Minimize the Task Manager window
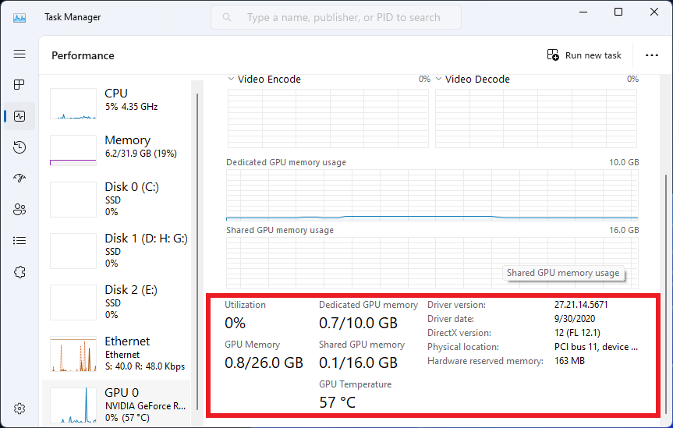The height and width of the screenshot is (428, 673). pyautogui.click(x=583, y=12)
